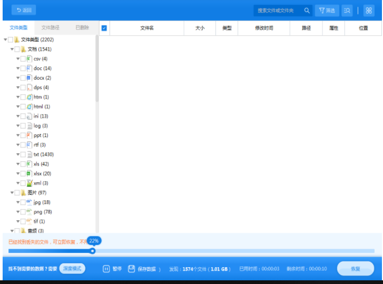Switch to grid thumbnail view
Screen dimensions: 383x284
pyautogui.click(x=369, y=11)
